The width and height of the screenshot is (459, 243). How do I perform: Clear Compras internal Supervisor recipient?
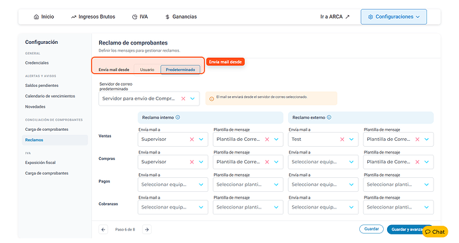(192, 162)
